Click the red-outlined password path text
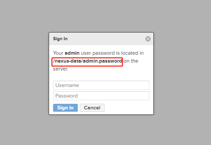The height and width of the screenshot is (145, 211). (x=87, y=61)
